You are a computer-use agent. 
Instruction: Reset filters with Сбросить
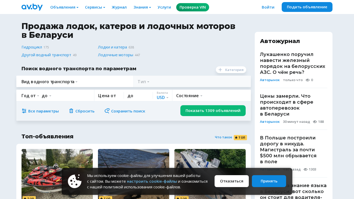click(82, 111)
